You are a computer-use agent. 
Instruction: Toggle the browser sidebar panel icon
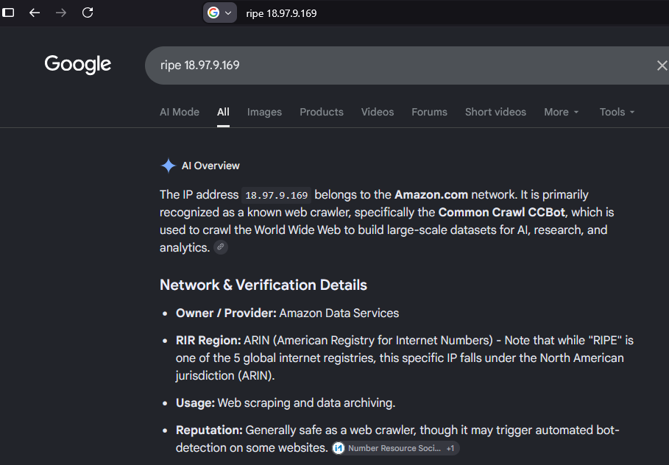pos(8,13)
